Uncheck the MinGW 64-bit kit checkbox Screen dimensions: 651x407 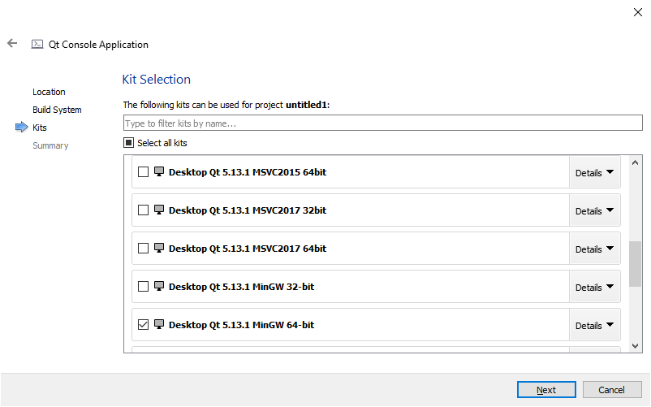click(x=143, y=325)
